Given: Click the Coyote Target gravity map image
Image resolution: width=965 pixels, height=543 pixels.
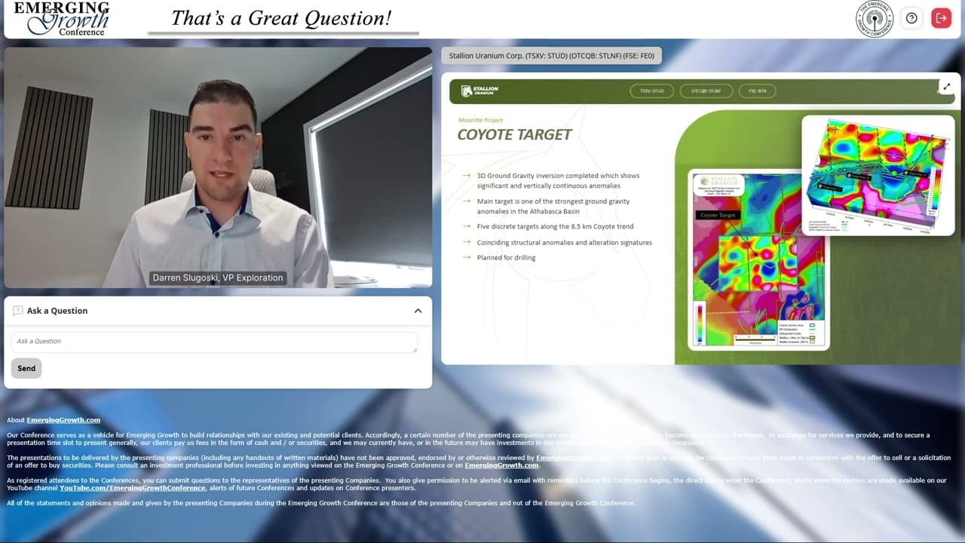Looking at the screenshot, I should (x=758, y=260).
